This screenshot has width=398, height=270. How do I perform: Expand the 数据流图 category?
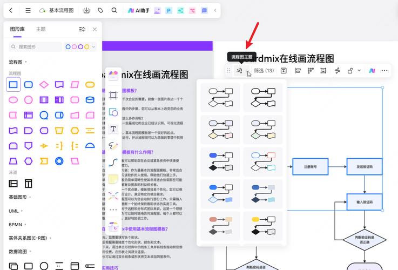(20, 252)
